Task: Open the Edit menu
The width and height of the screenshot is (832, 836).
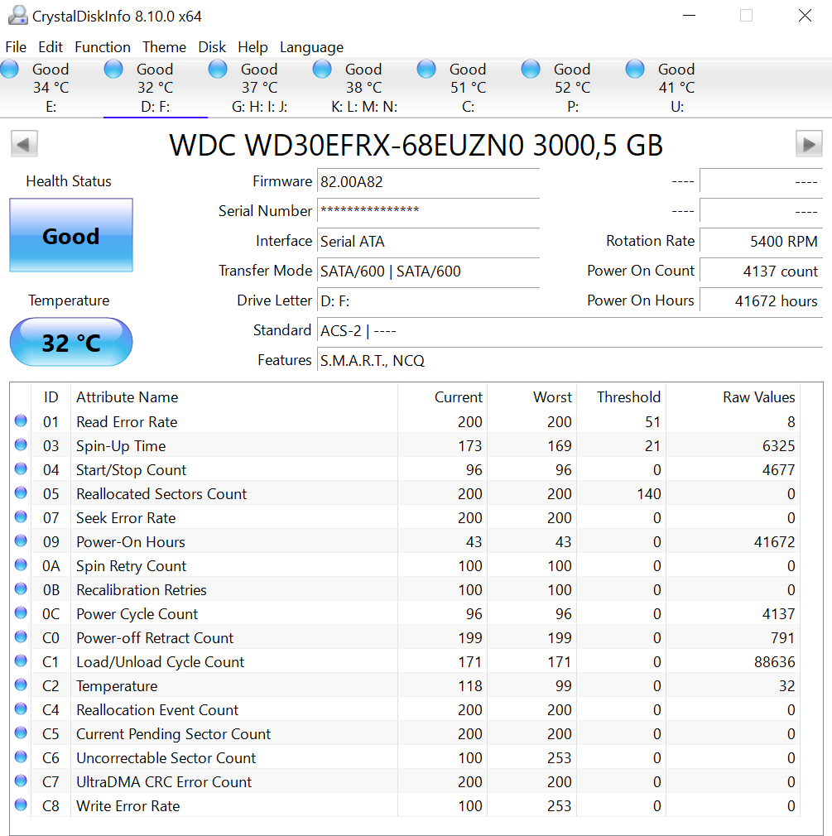Action: point(50,47)
